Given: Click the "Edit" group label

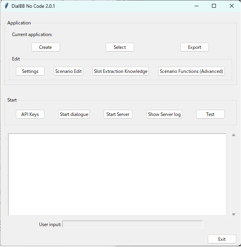Looking at the screenshot, I should [16, 59].
